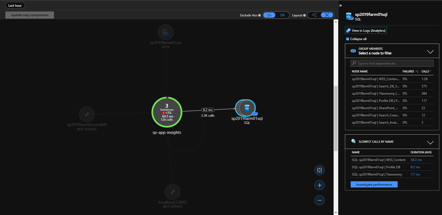Select the Search_Craw group member row

pyautogui.click(x=392, y=115)
